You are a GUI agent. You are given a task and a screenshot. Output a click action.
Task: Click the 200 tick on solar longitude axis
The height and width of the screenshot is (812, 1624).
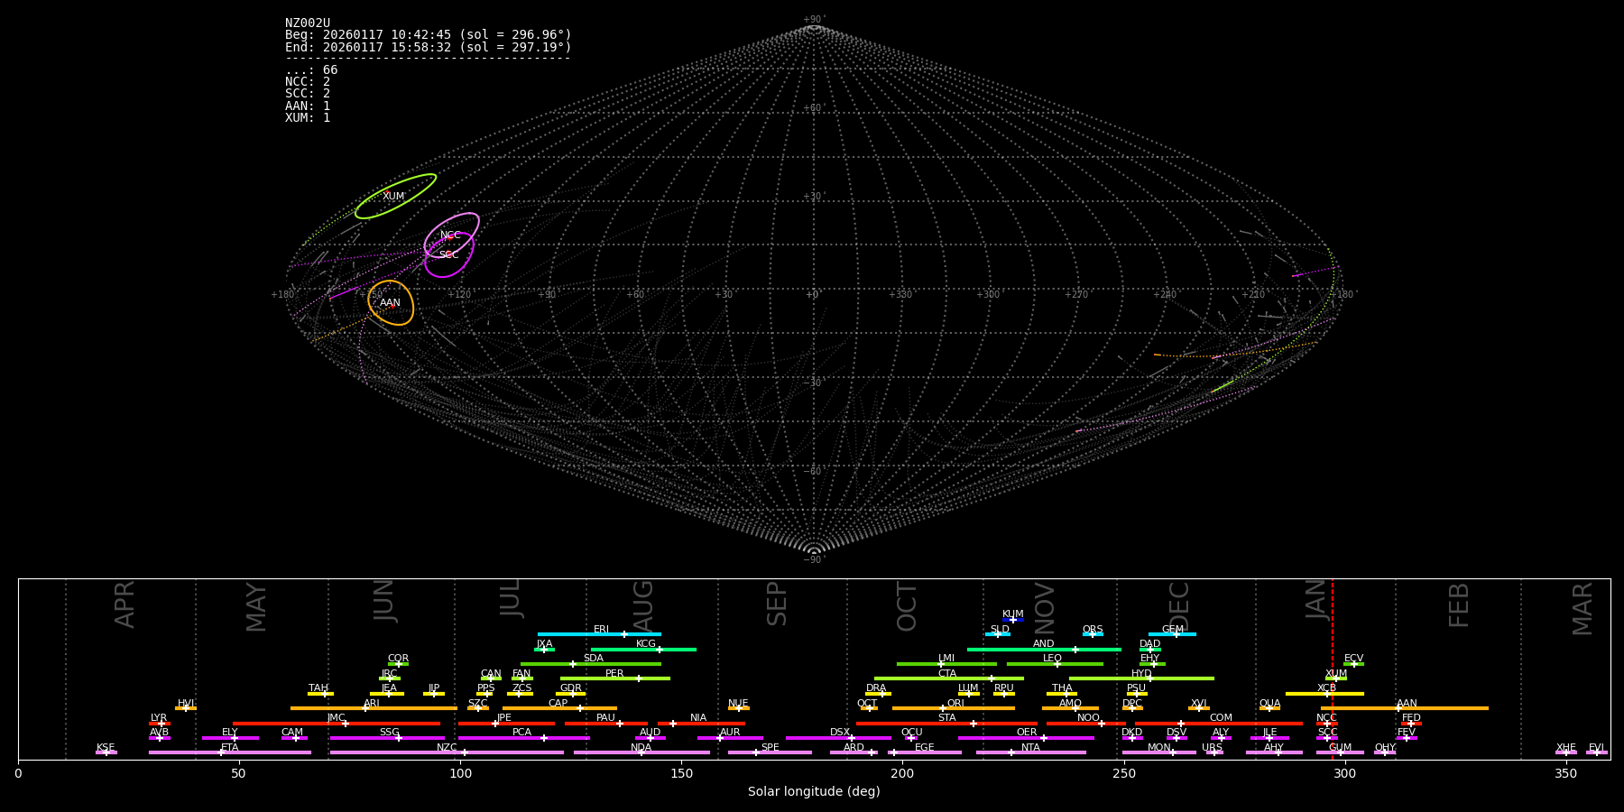point(902,773)
